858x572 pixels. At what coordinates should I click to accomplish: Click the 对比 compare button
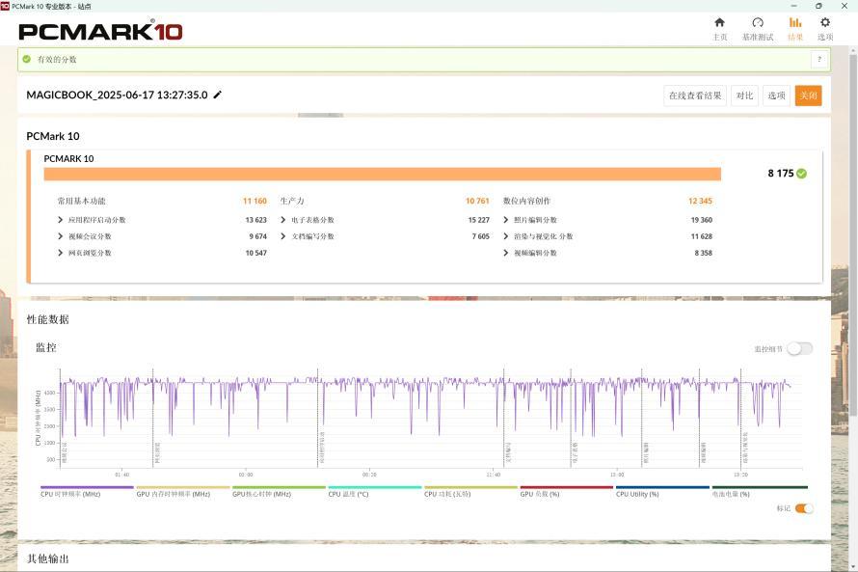(x=745, y=95)
